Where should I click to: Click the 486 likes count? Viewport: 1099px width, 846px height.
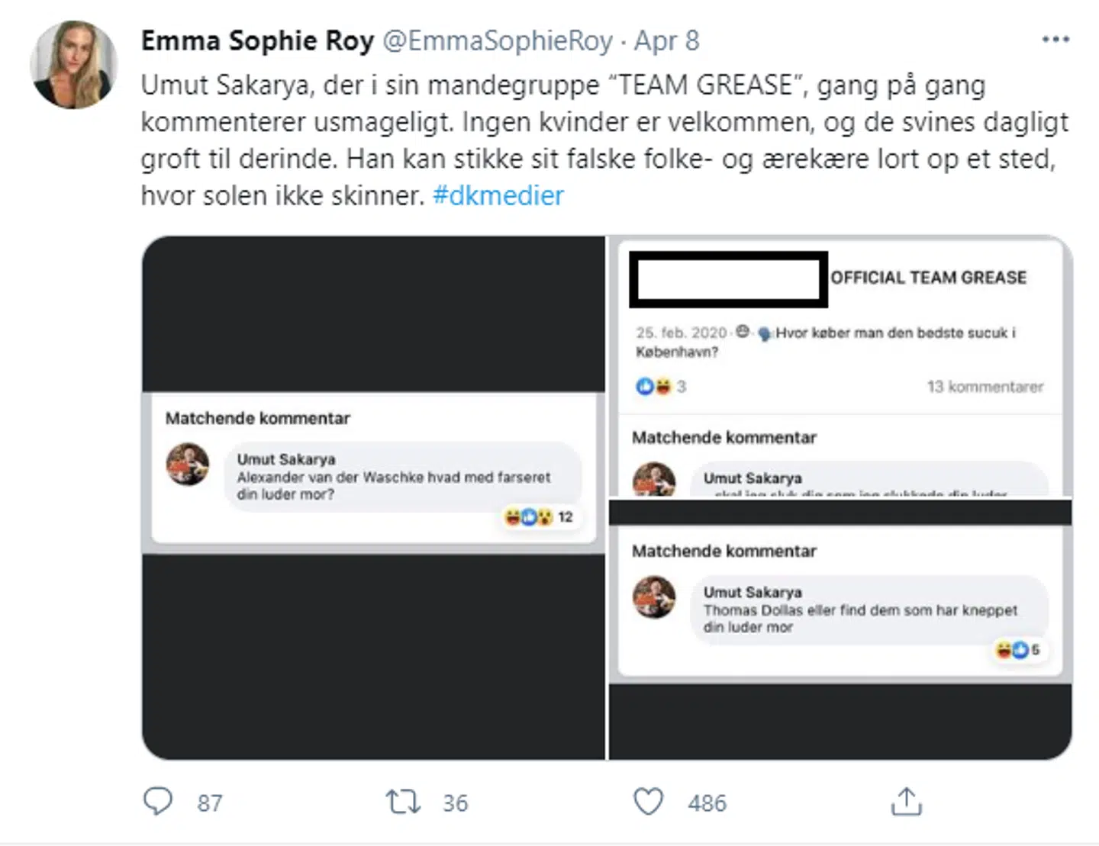pyautogui.click(x=707, y=803)
